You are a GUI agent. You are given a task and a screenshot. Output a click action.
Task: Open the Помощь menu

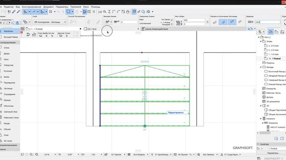(x=95, y=7)
